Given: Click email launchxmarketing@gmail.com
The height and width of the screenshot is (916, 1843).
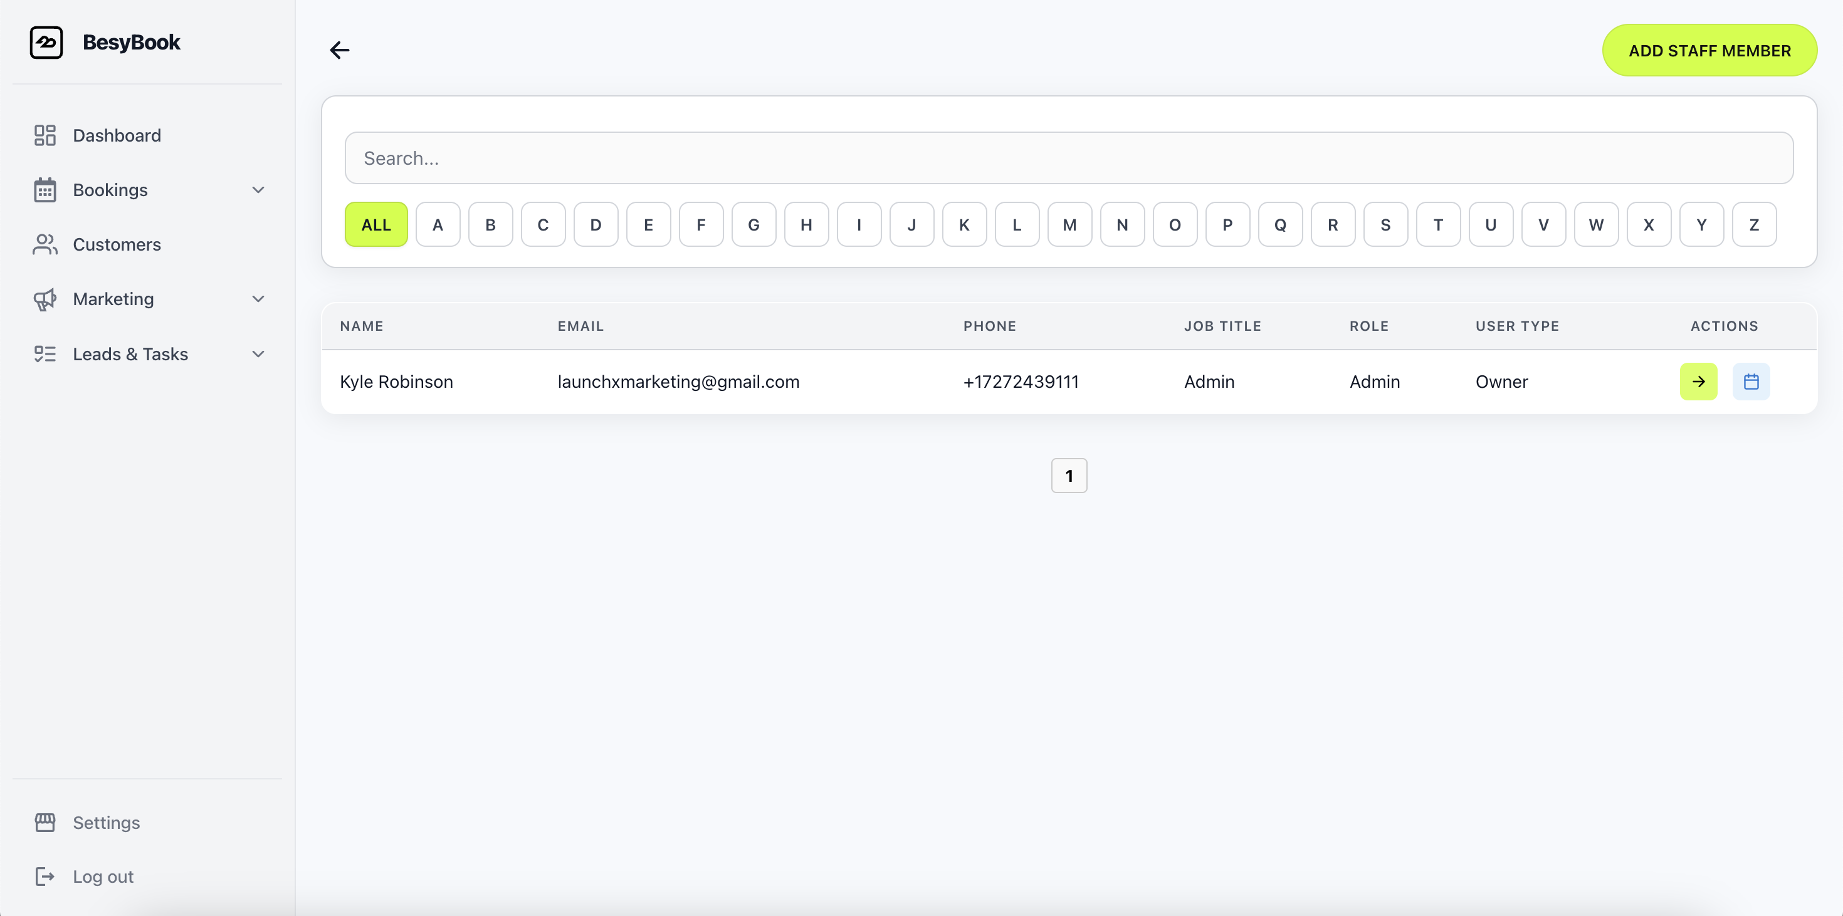Looking at the screenshot, I should point(678,382).
